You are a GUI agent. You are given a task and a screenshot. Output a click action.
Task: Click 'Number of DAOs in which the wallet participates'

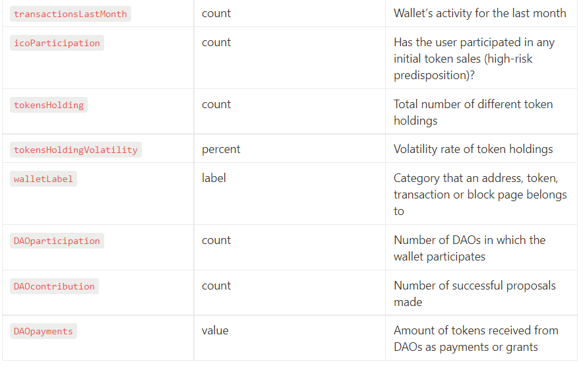coord(469,249)
